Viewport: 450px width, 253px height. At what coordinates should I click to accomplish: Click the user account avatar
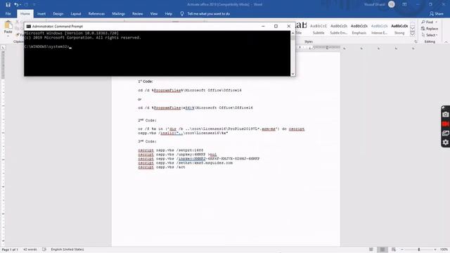coord(391,4)
